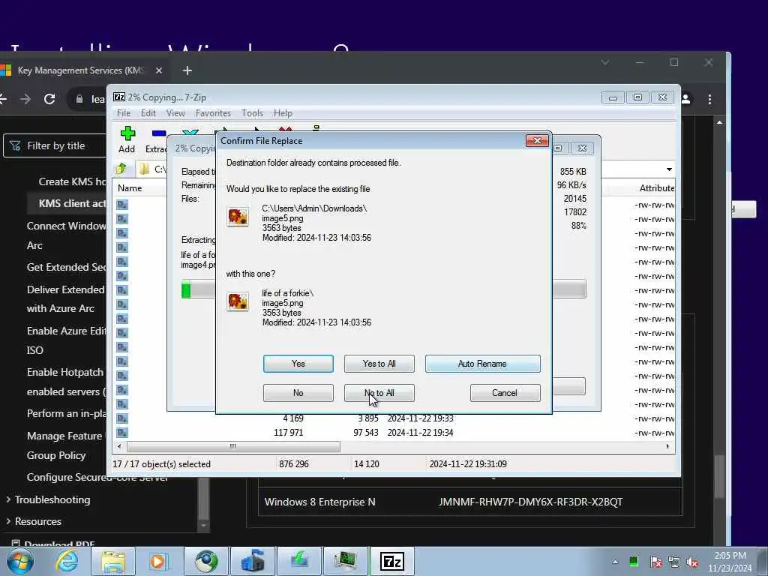Screen dimensions: 768x576
Task: Open the View menu in 7-Zip
Action: pyautogui.click(x=175, y=113)
